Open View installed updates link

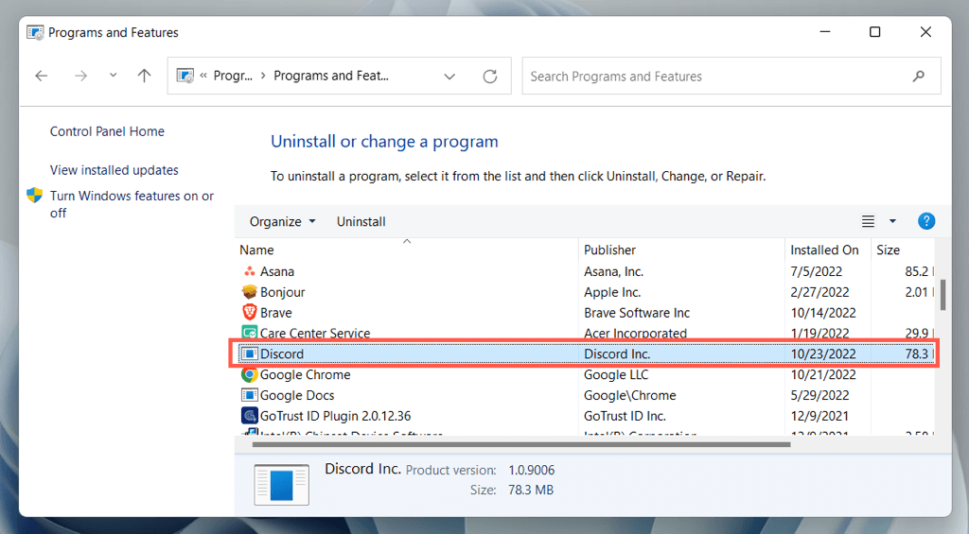(115, 170)
